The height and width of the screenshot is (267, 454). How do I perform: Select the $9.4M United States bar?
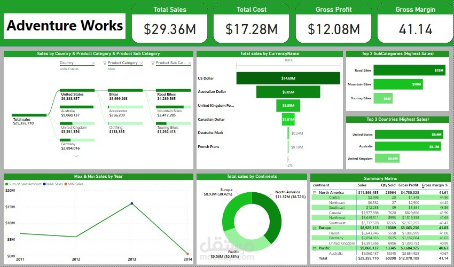pos(409,135)
